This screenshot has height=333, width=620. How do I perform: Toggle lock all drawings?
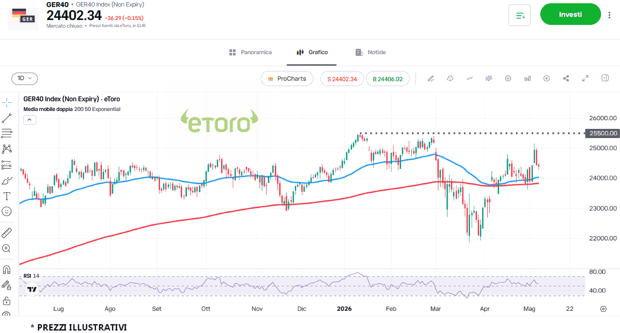coord(7,301)
